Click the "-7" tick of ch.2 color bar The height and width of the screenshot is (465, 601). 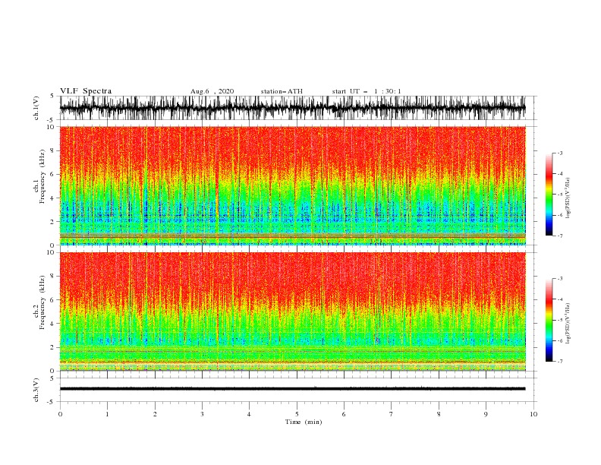coord(560,361)
